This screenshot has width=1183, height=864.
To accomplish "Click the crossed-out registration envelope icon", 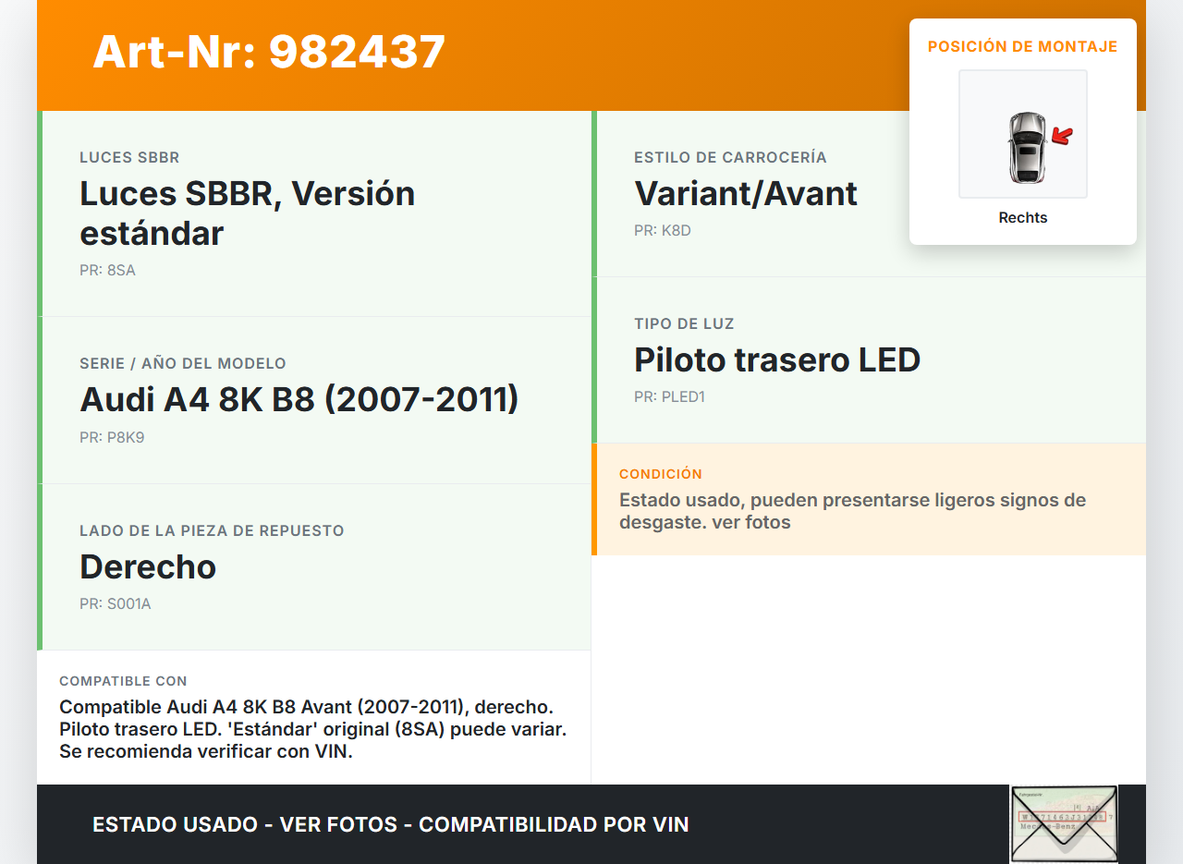I will point(1063,822).
